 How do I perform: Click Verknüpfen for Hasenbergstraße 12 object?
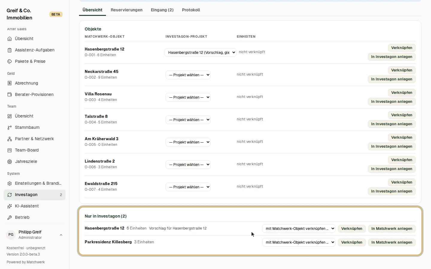[402, 48]
